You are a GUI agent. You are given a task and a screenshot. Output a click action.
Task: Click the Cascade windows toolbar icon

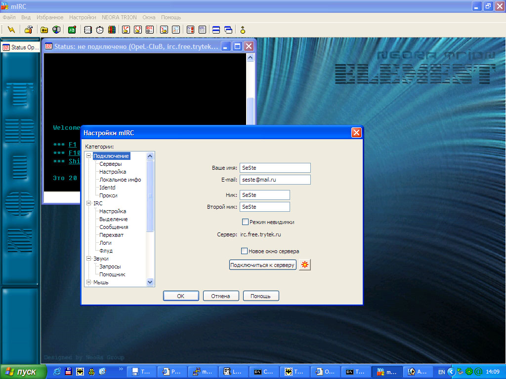coord(228,30)
